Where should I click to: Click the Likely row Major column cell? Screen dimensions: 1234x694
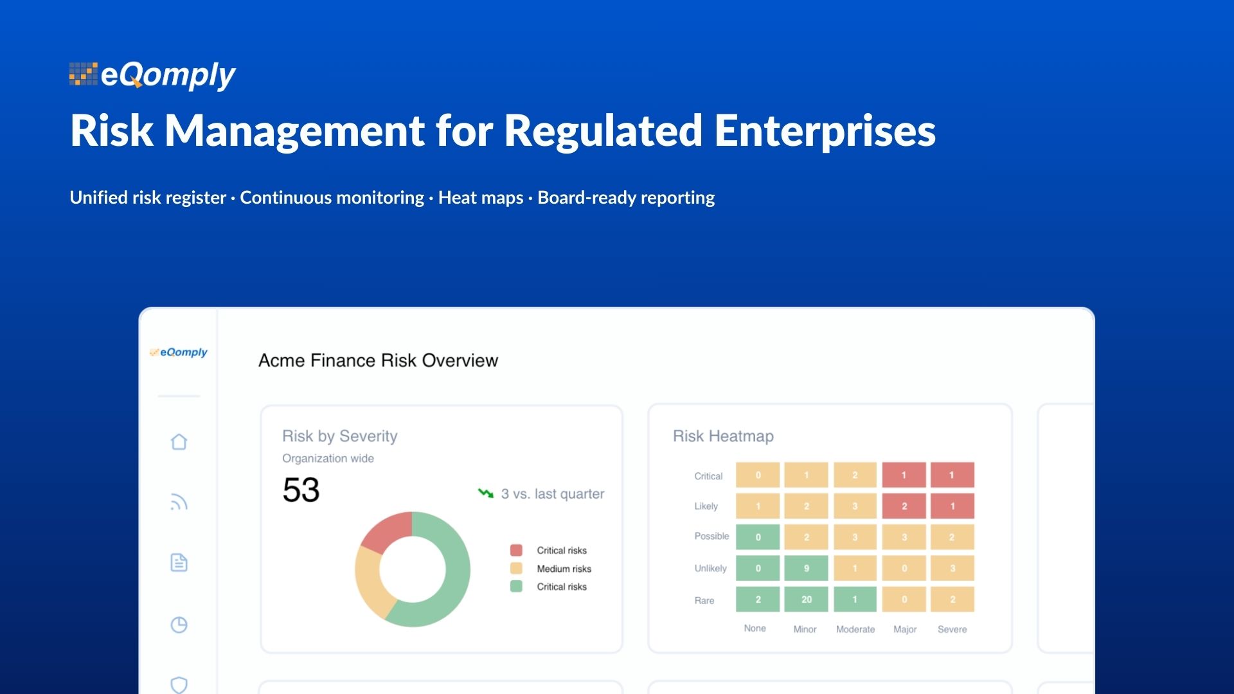904,506
